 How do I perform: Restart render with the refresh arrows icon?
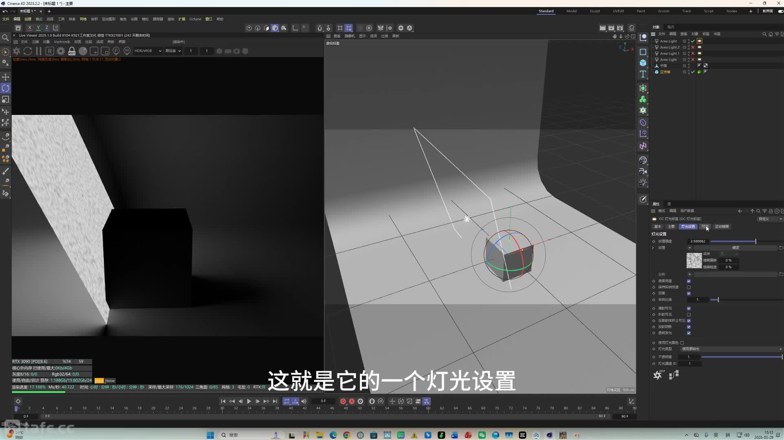click(28, 51)
